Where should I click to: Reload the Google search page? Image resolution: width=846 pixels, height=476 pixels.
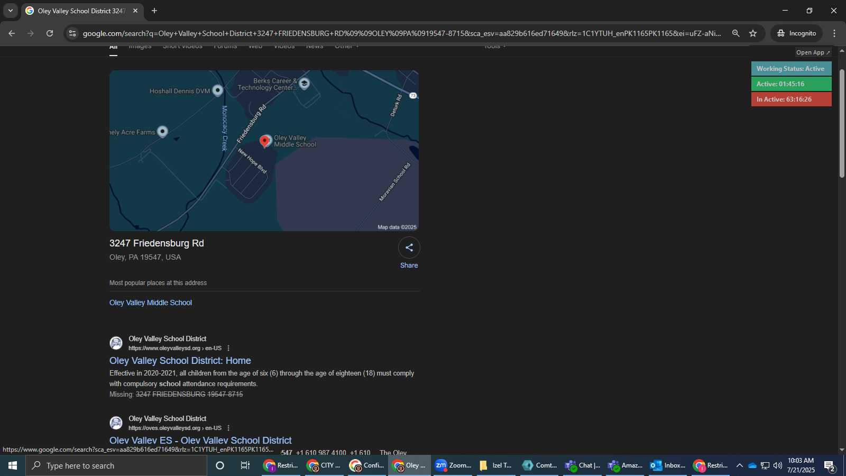pyautogui.click(x=50, y=33)
